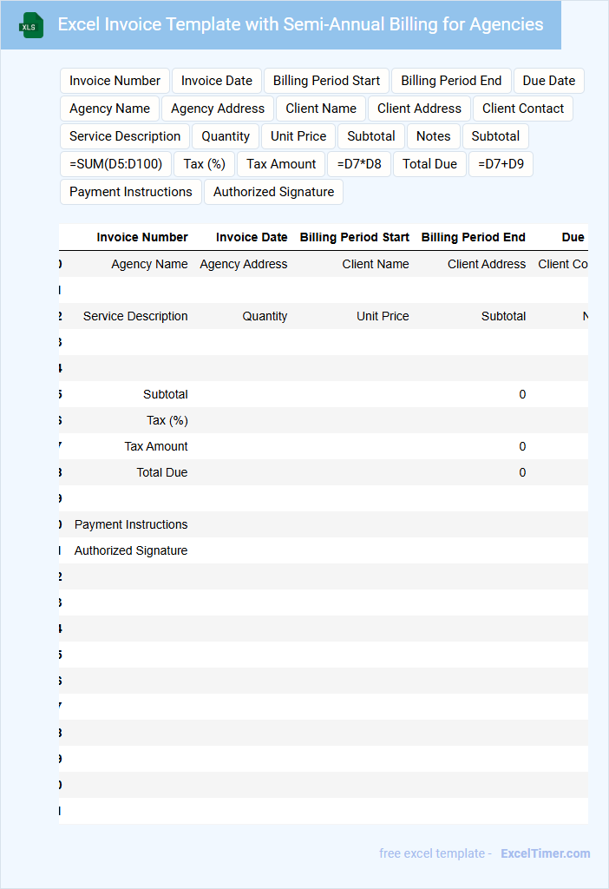Select the Authorized Signature table cell
Viewport: 609px width, 889px height.
click(x=131, y=550)
